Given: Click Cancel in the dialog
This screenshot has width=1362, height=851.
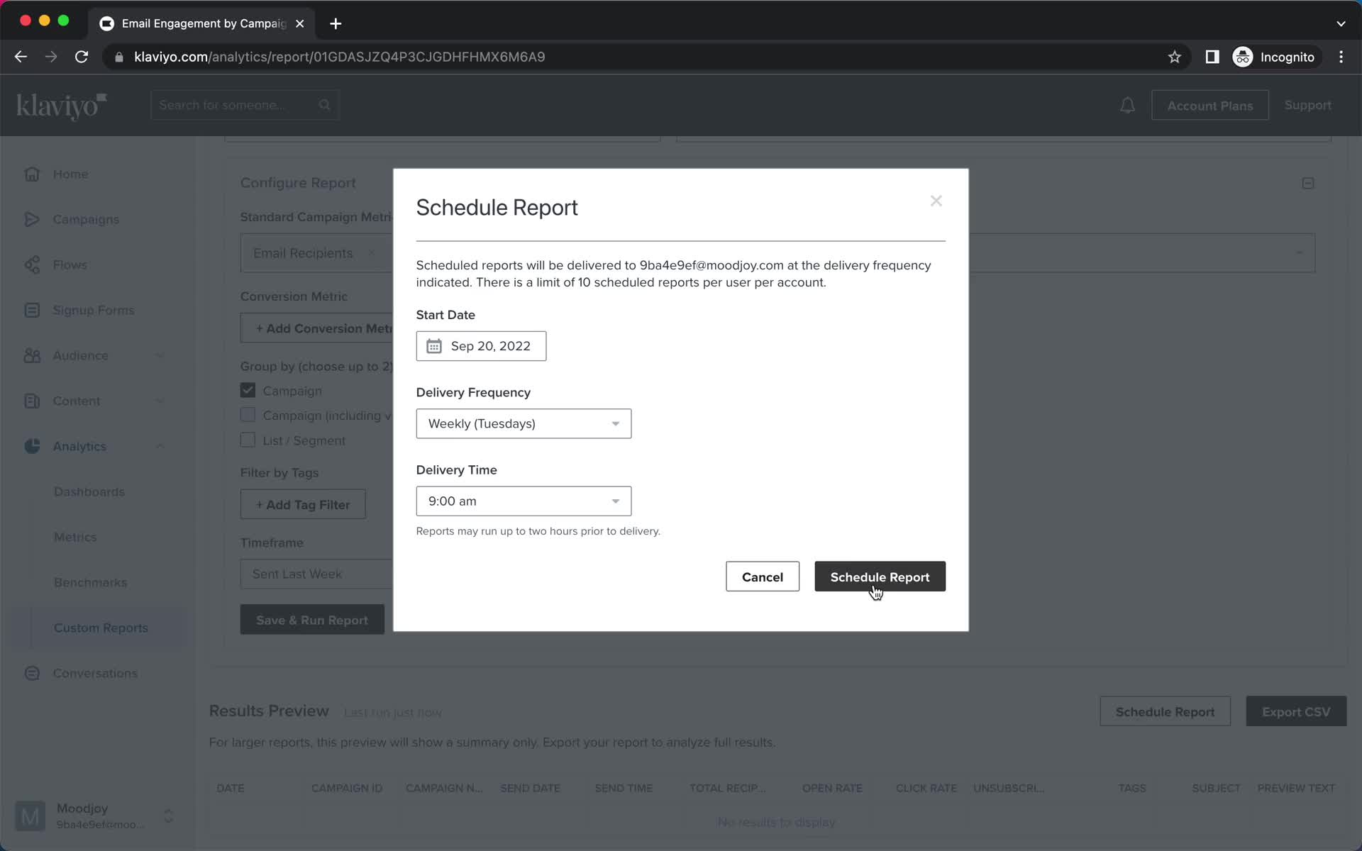Looking at the screenshot, I should coord(762,577).
